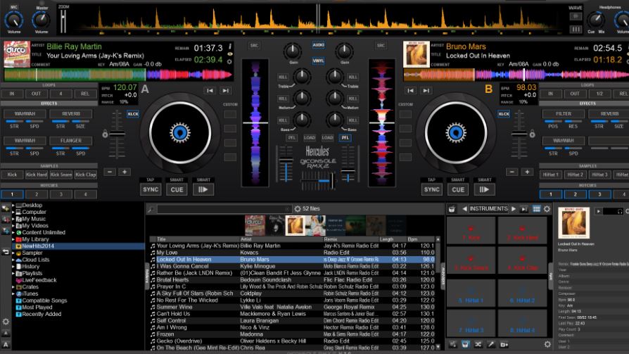Toggle AUDIO mixer mode button
This screenshot has width=629, height=354.
coord(319,45)
